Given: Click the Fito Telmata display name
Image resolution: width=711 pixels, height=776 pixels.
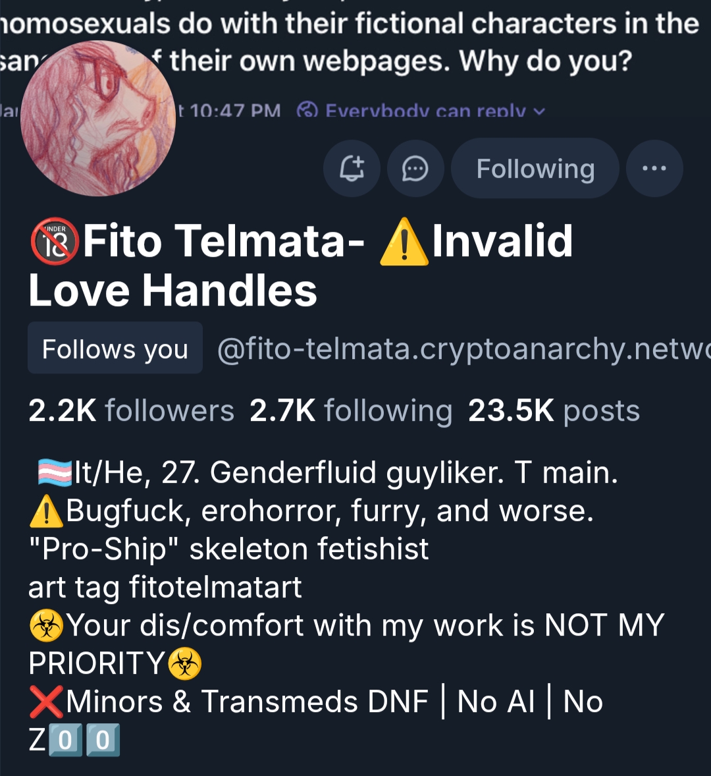Looking at the screenshot, I should [223, 241].
